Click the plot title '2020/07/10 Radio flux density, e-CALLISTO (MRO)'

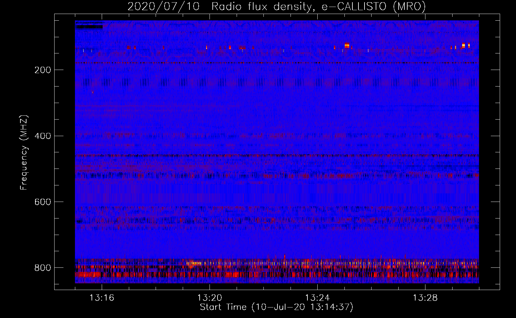276,6
